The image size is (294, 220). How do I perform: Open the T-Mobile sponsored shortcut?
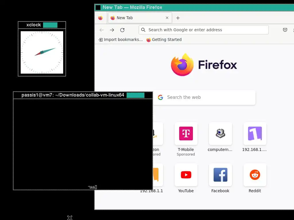click(186, 133)
